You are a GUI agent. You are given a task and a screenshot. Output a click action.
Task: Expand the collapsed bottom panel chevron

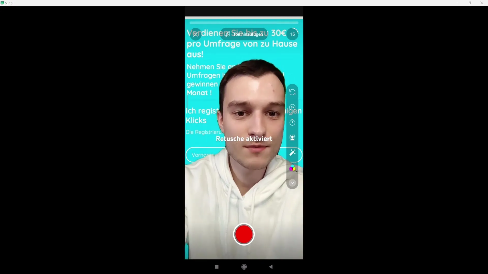point(292,183)
